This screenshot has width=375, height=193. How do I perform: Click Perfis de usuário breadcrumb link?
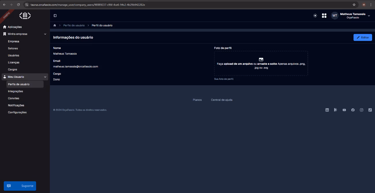74,25
